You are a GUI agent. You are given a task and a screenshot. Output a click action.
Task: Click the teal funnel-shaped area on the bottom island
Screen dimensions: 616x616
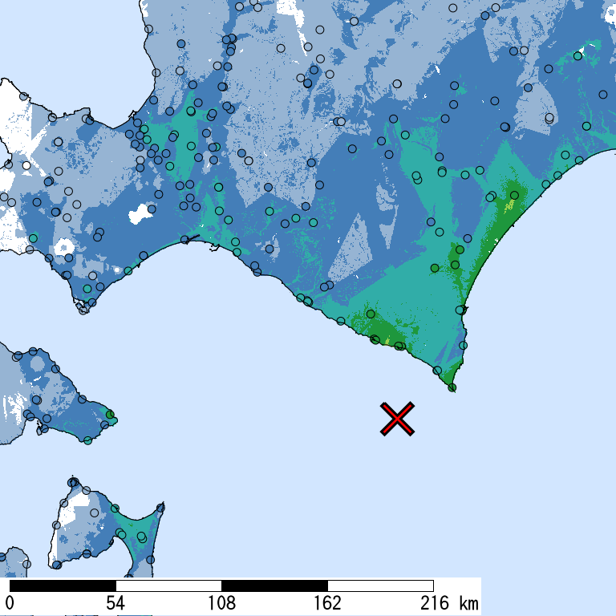click(x=140, y=538)
